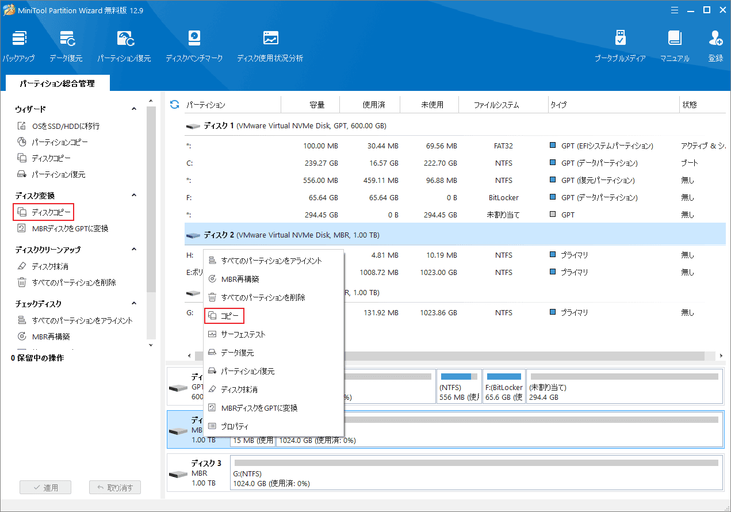The image size is (731, 512).
Task: Click the 適用 button
Action: [x=45, y=487]
